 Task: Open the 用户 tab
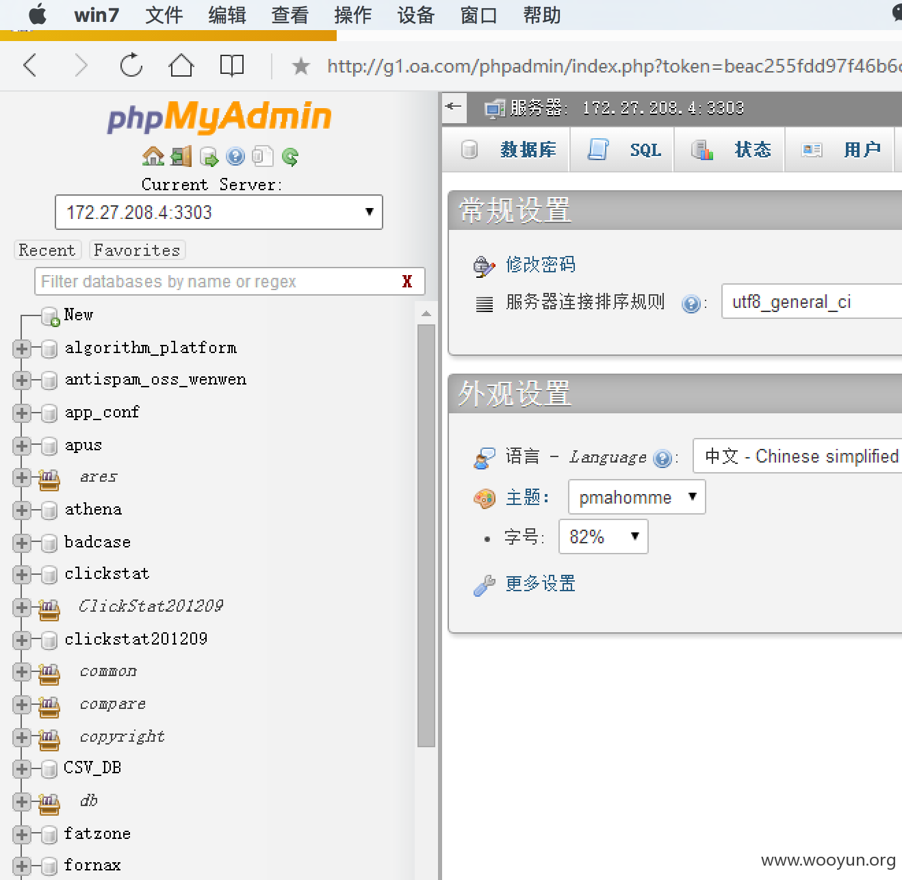point(840,149)
